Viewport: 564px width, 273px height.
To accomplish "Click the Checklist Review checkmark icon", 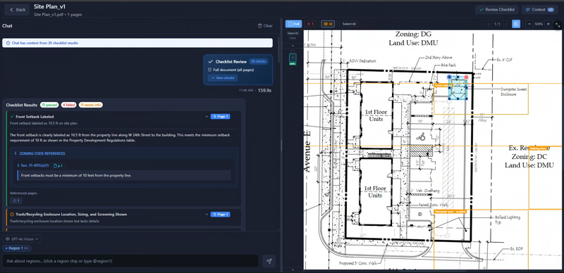I will click(x=211, y=62).
